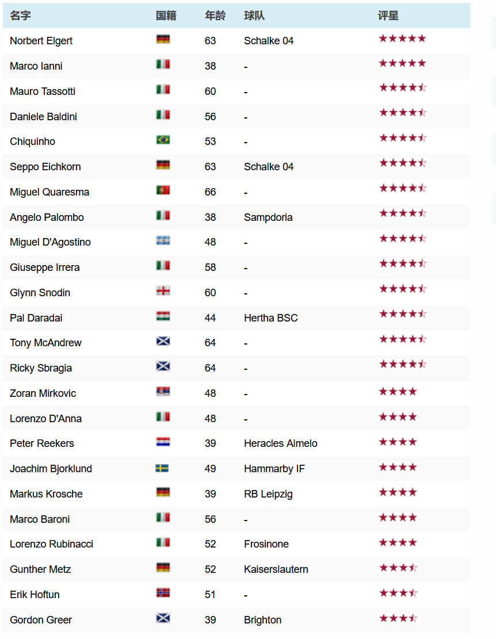Sort by the 评星 column header
Screen dimensions: 496x639
[388, 16]
